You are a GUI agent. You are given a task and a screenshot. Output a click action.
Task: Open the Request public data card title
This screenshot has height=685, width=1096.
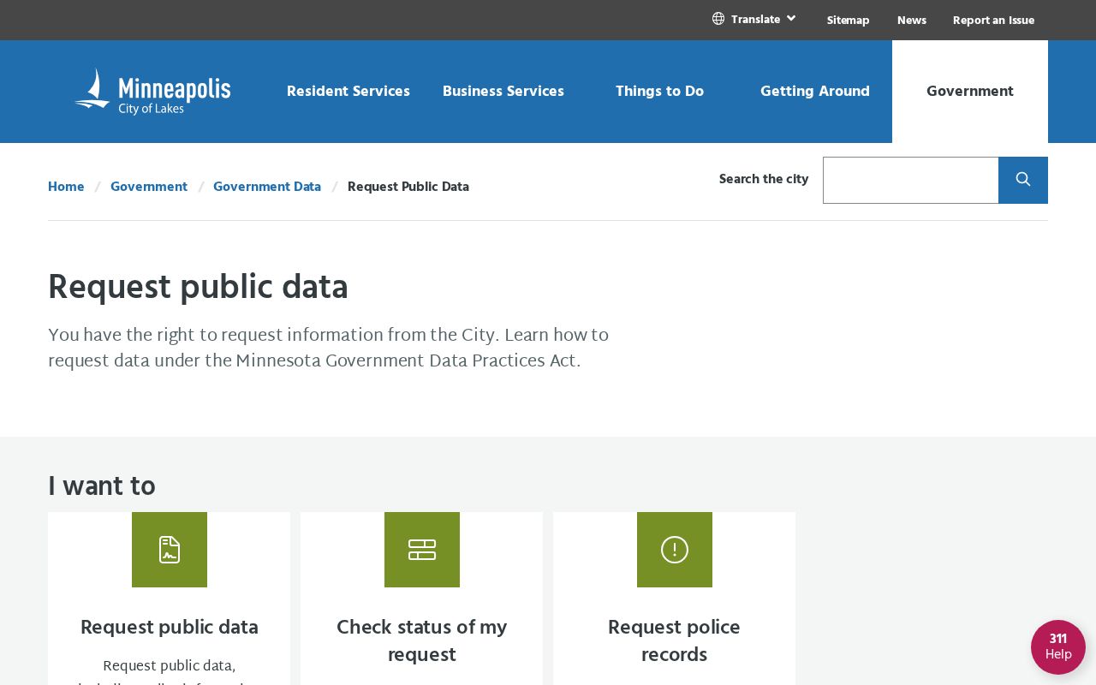(x=170, y=628)
